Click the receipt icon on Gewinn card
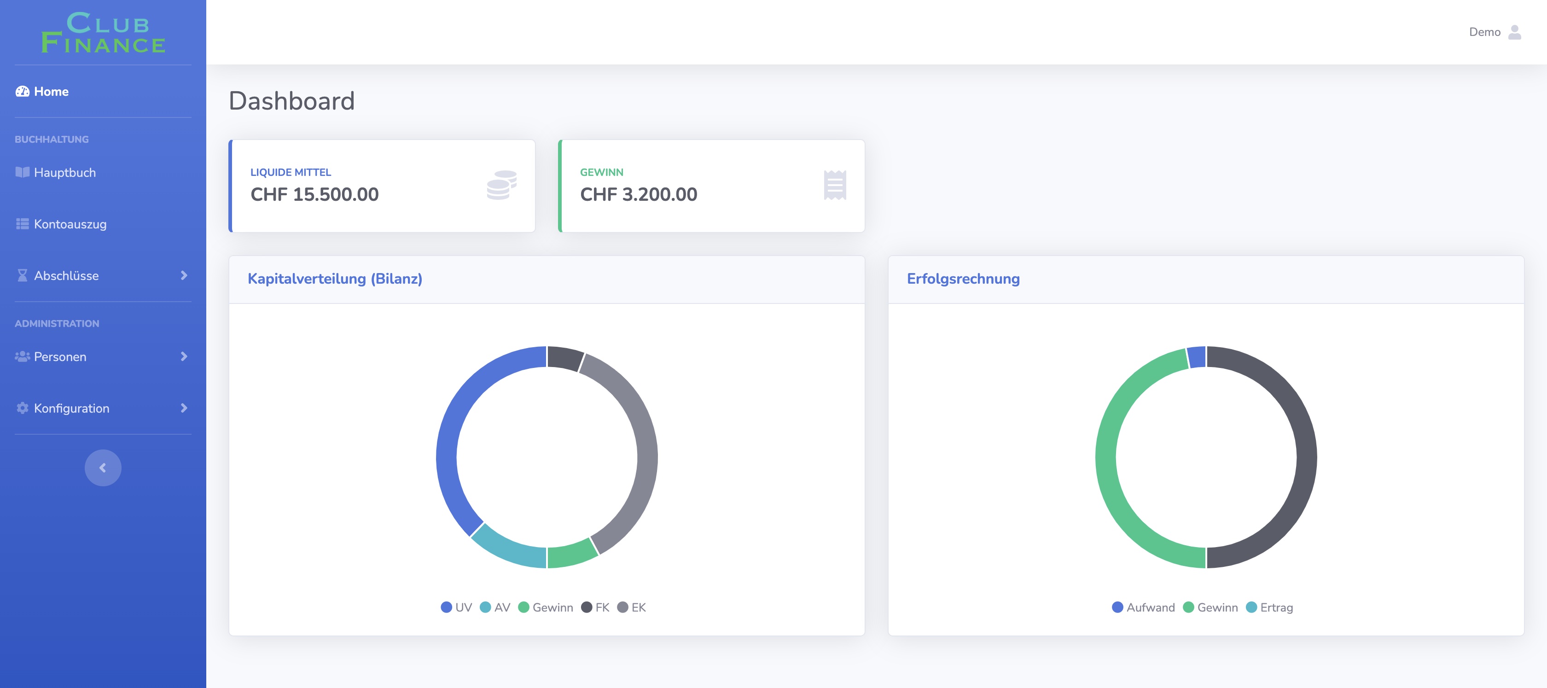The width and height of the screenshot is (1547, 688). click(835, 185)
